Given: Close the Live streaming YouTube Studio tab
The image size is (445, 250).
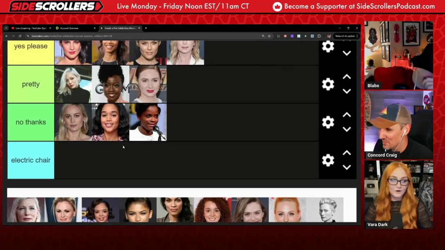Looking at the screenshot, I should 50,28.
